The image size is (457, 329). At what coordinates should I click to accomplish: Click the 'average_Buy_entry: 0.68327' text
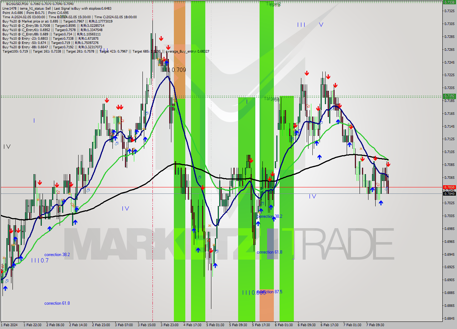187,51
